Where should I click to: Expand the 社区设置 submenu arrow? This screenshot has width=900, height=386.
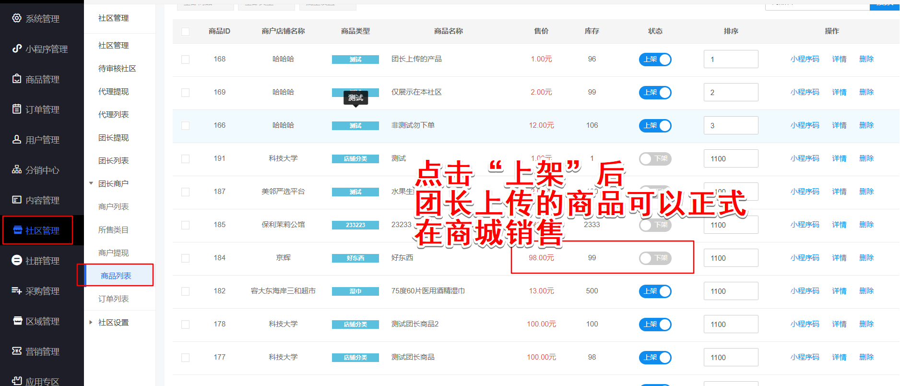91,322
